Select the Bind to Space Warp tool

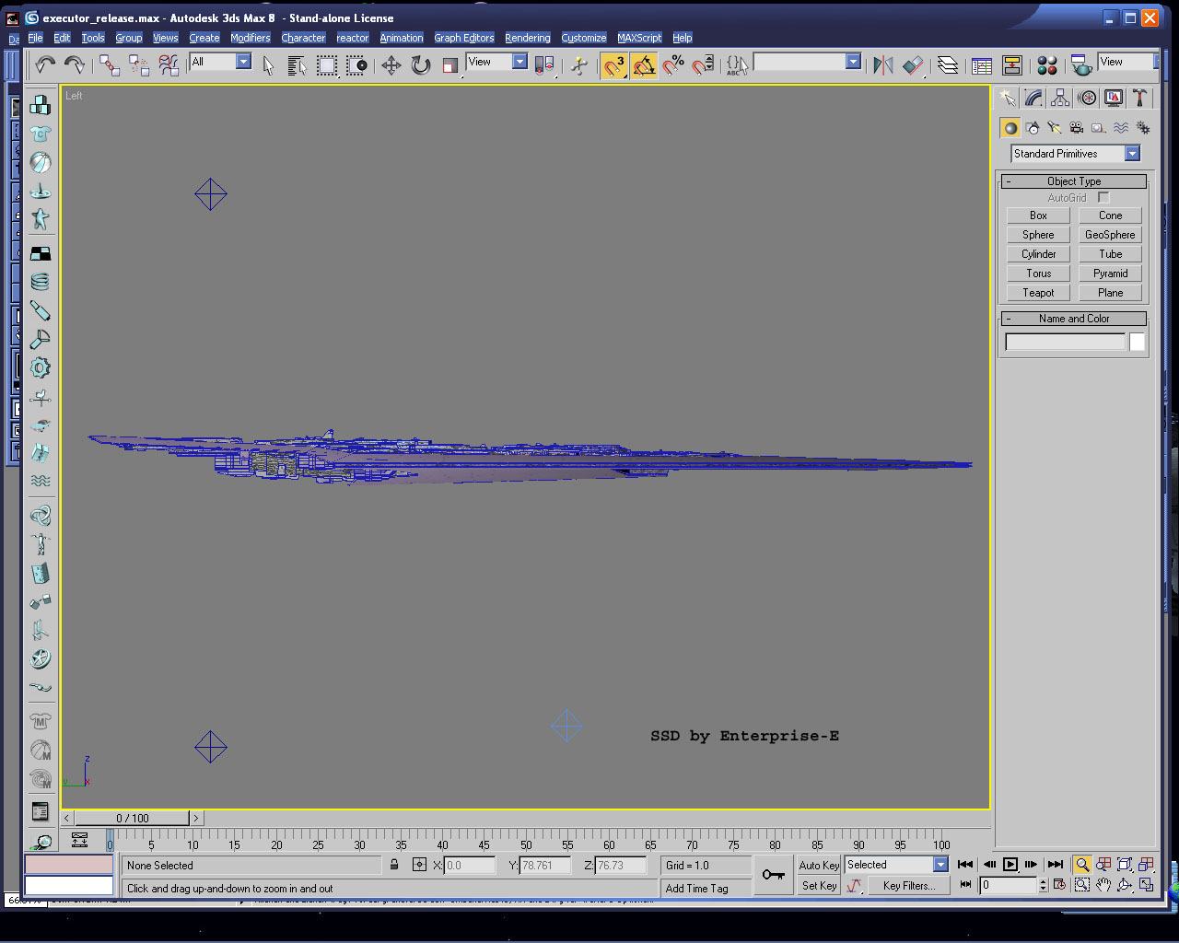click(x=169, y=64)
